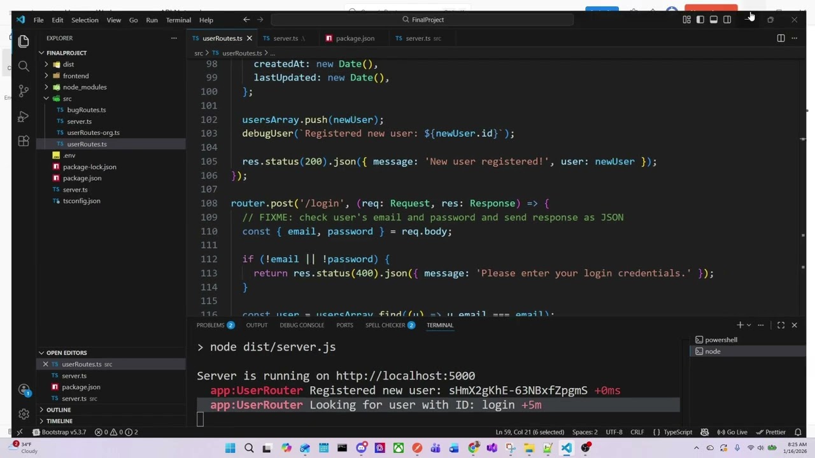Open terminal panel views and more actions
The image size is (815, 458).
761,325
